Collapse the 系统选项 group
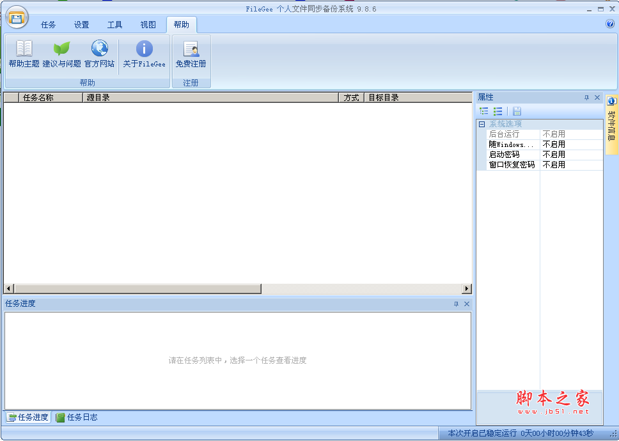 coord(482,124)
